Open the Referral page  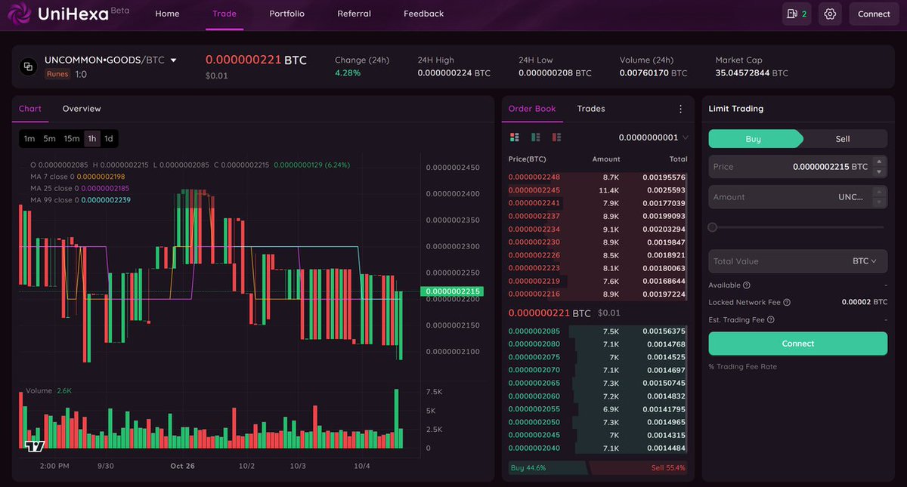(x=354, y=14)
